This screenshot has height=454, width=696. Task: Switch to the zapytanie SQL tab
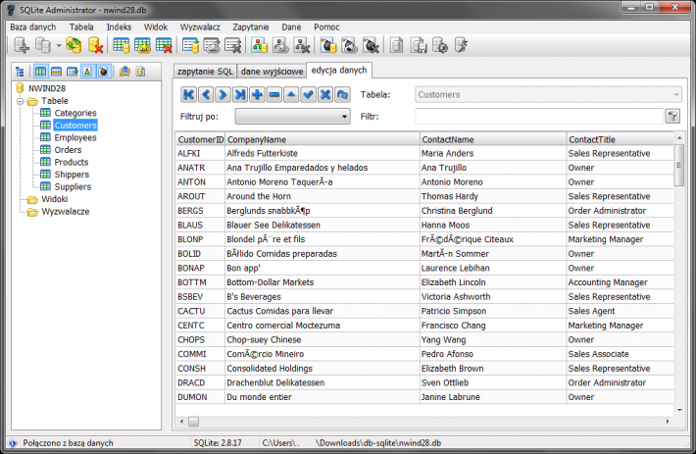click(x=205, y=72)
